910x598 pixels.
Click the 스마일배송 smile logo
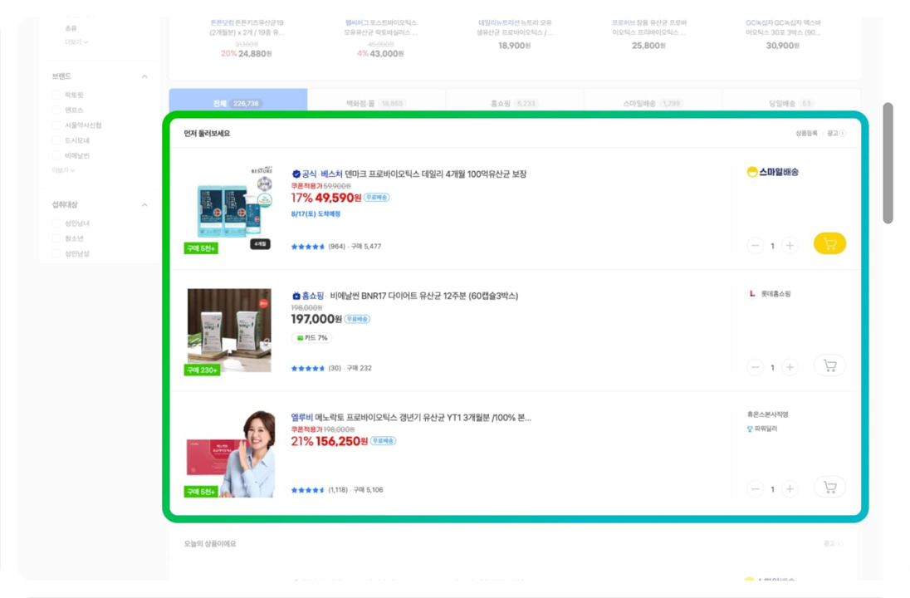(752, 172)
